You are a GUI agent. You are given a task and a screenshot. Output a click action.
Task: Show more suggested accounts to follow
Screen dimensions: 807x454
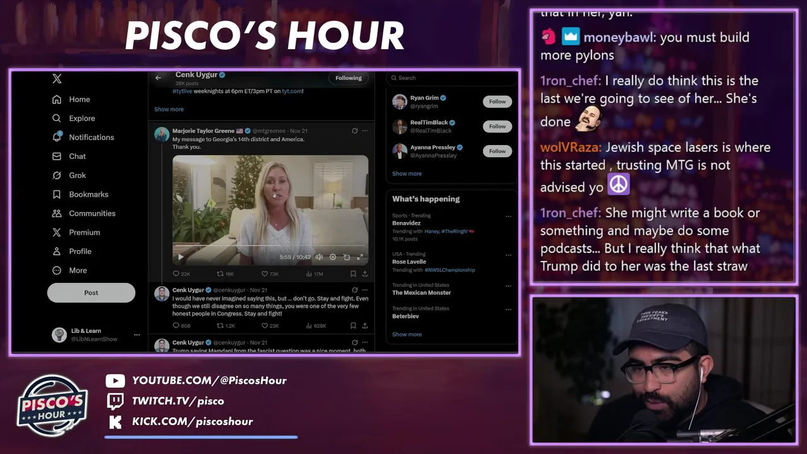click(x=407, y=173)
